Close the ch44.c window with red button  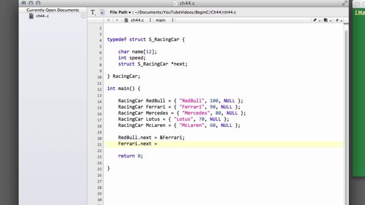click(24, 3)
